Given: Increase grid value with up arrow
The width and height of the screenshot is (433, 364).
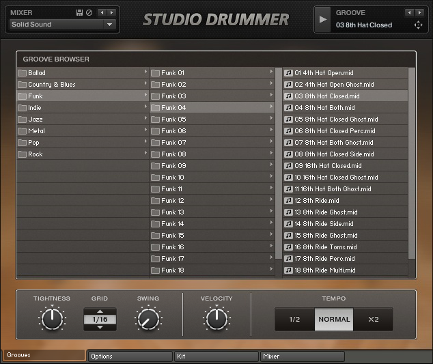Looking at the screenshot, I should [100, 311].
